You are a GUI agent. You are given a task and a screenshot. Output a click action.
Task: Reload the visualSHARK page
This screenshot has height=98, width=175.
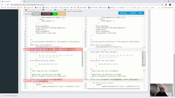click(x=8, y=5)
